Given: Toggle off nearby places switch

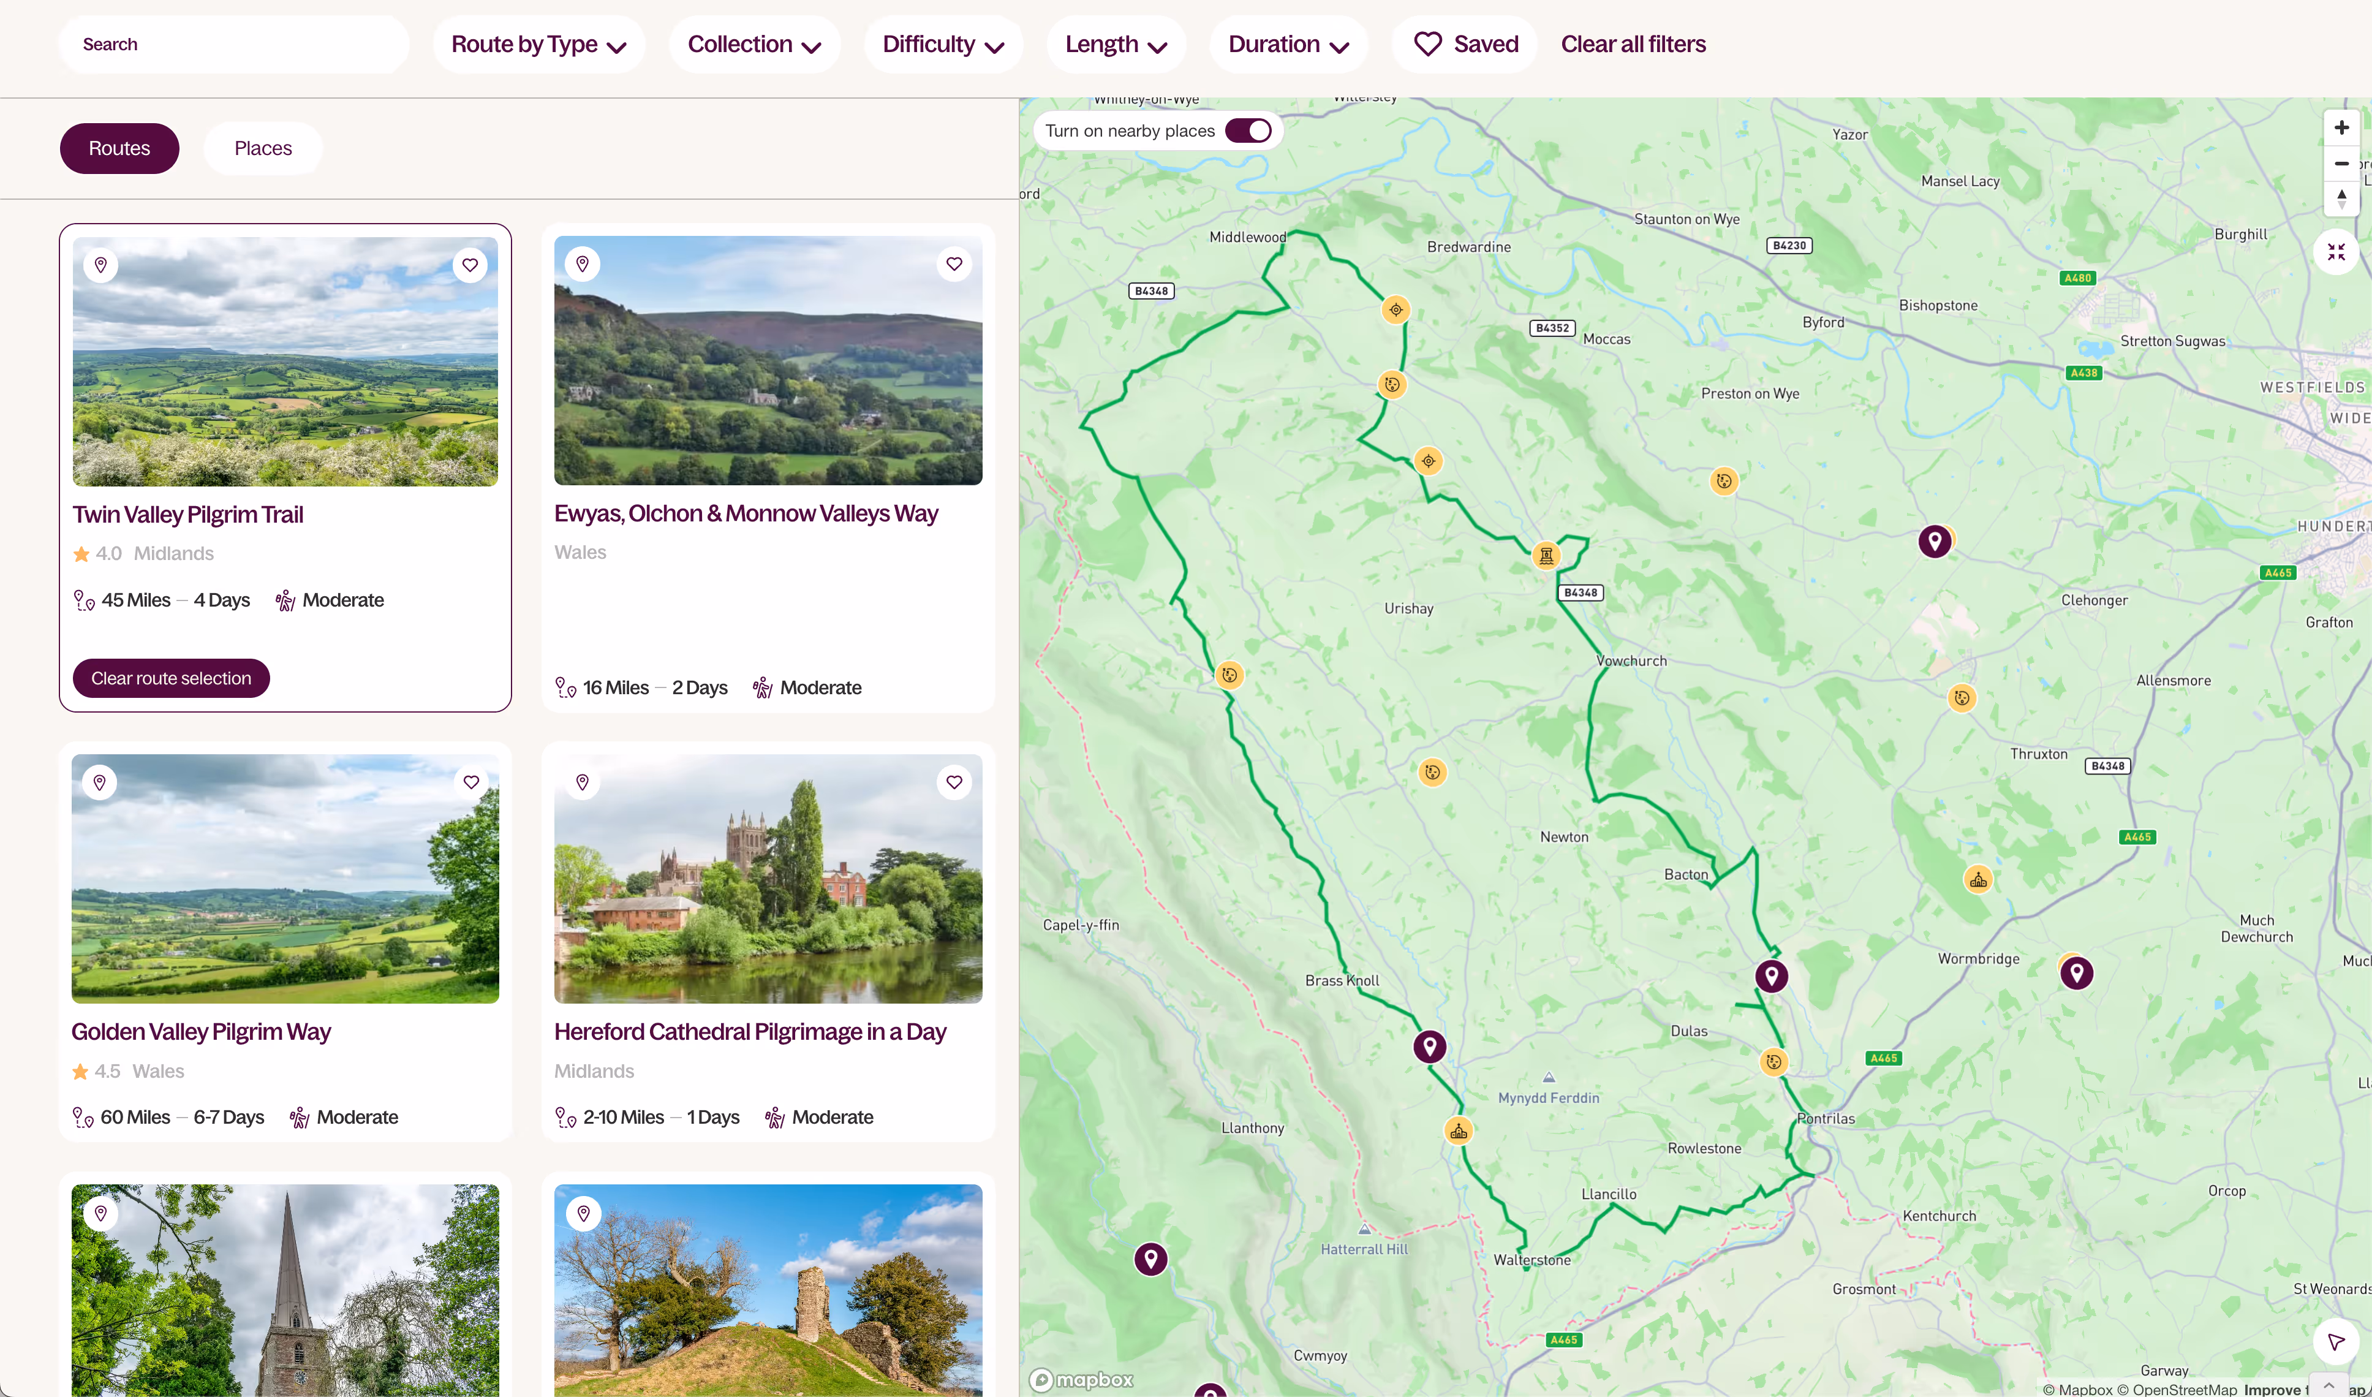Looking at the screenshot, I should click(1248, 131).
